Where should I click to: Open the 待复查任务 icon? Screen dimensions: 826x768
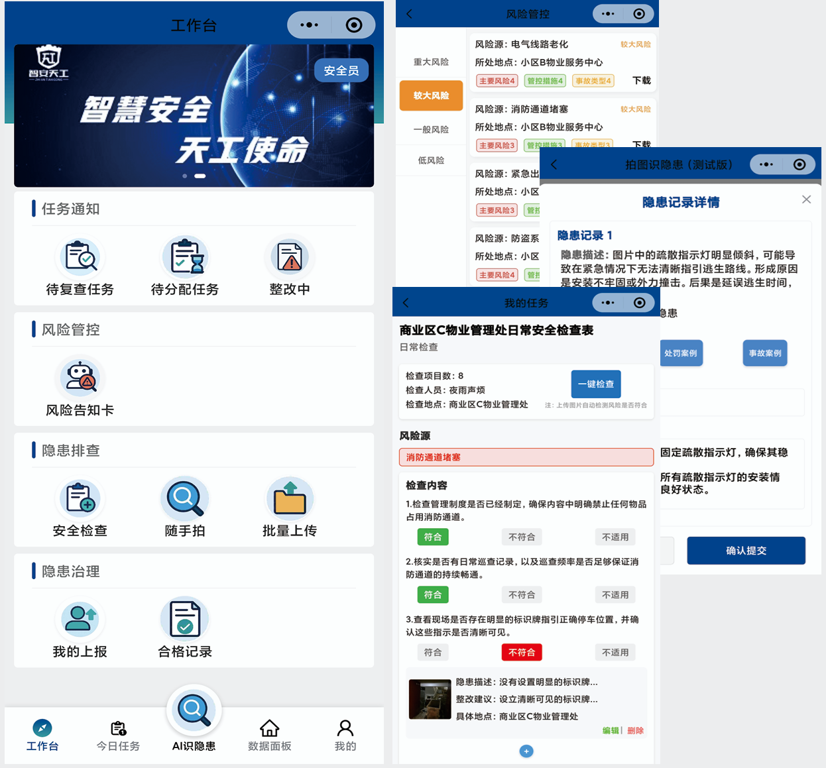[80, 258]
